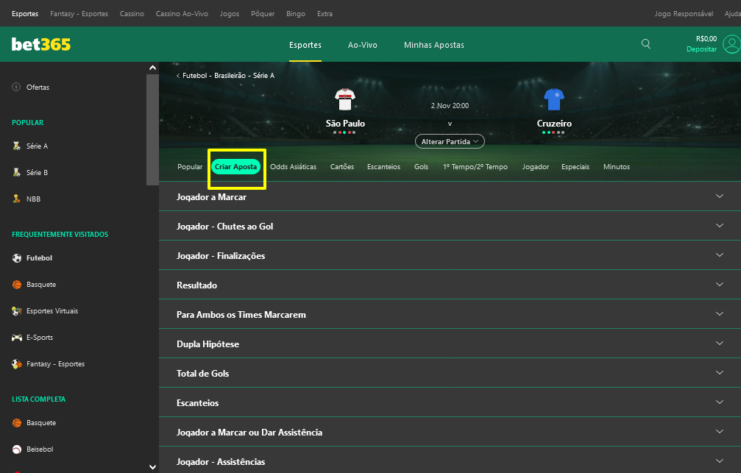Click the Ofertas icon in sidebar

coord(16,87)
